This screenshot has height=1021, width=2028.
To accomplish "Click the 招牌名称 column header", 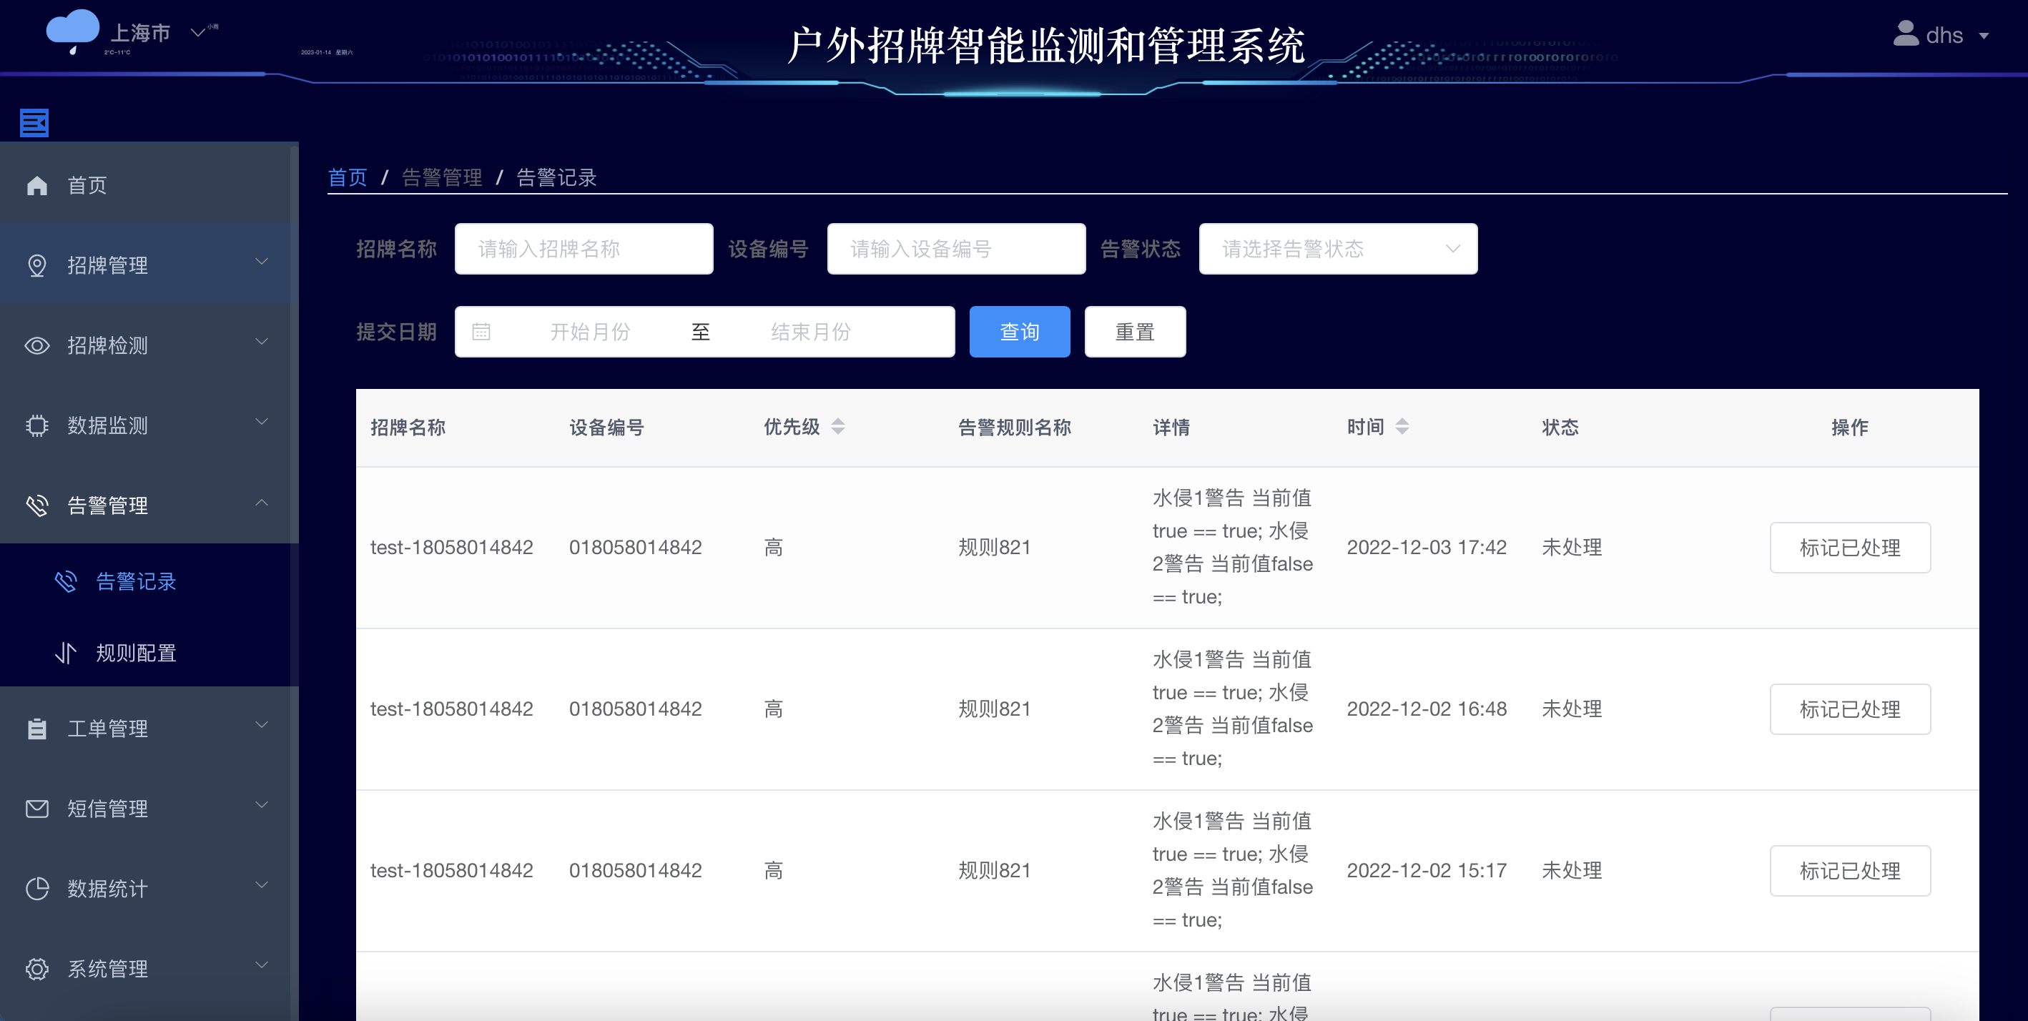I will click(408, 428).
